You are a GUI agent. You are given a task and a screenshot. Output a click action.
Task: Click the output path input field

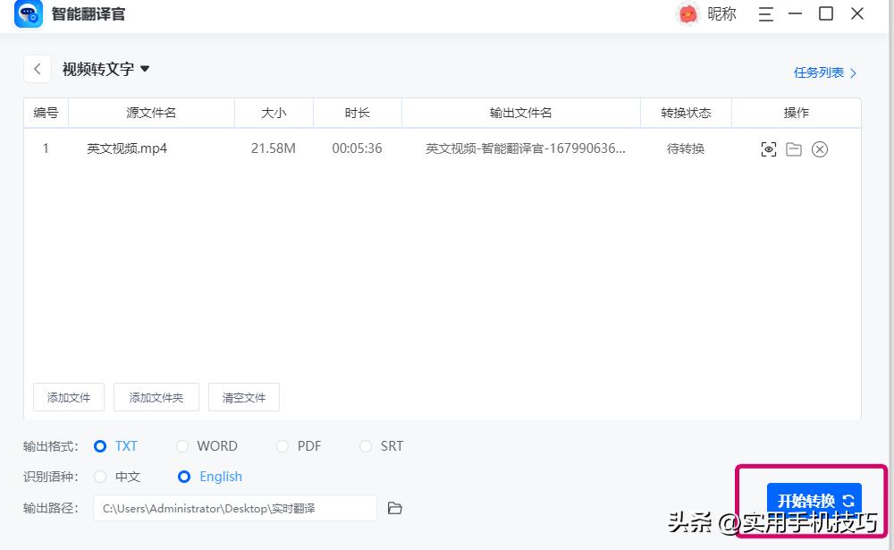point(232,508)
